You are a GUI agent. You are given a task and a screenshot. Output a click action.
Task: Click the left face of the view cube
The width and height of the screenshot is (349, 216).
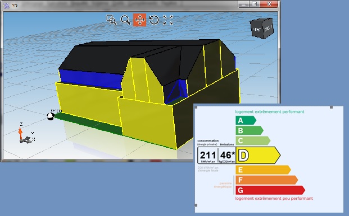pyautogui.click(x=257, y=29)
